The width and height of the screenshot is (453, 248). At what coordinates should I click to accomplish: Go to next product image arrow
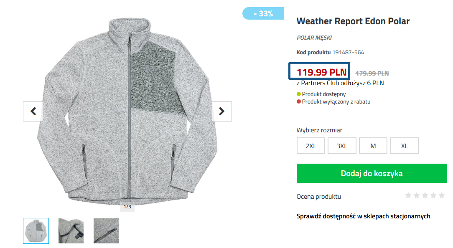(x=222, y=111)
